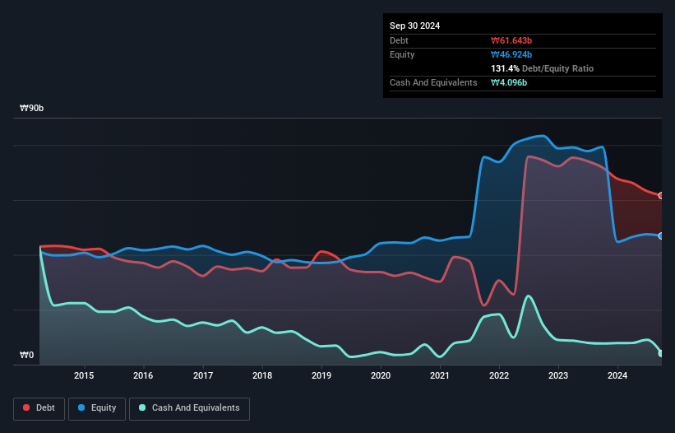Screen dimensions: 675x433
Task: Click the Debt row label in tooltip
Action: coord(399,40)
